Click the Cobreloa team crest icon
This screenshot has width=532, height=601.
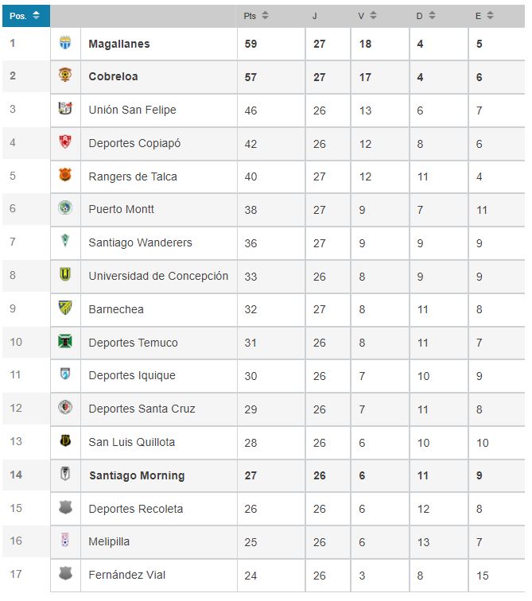tap(65, 75)
